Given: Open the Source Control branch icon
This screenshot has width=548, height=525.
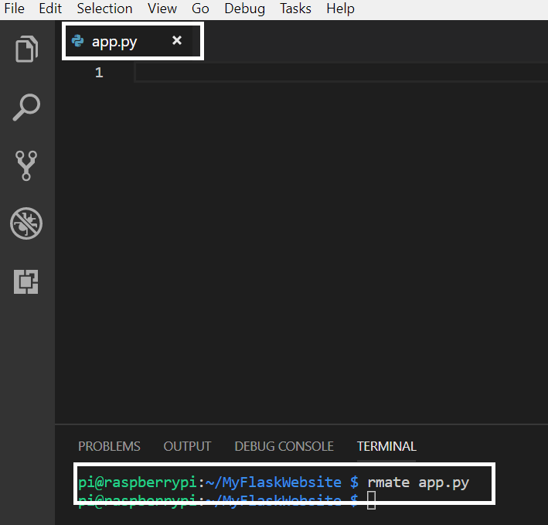Looking at the screenshot, I should [26, 165].
